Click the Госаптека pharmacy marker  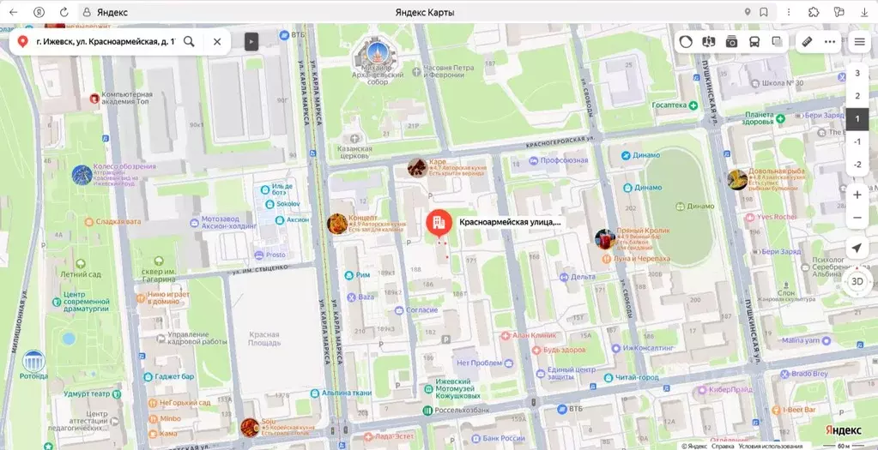point(693,105)
